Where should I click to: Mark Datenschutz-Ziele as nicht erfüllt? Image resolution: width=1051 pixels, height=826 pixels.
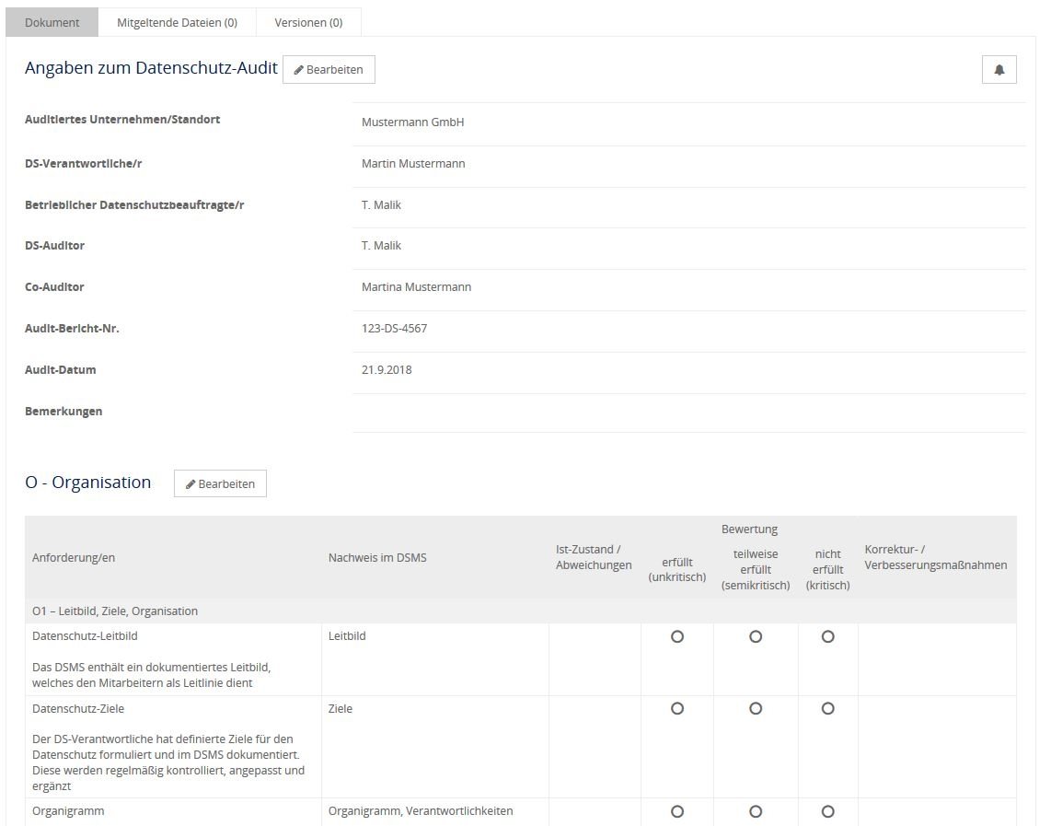[x=827, y=708]
